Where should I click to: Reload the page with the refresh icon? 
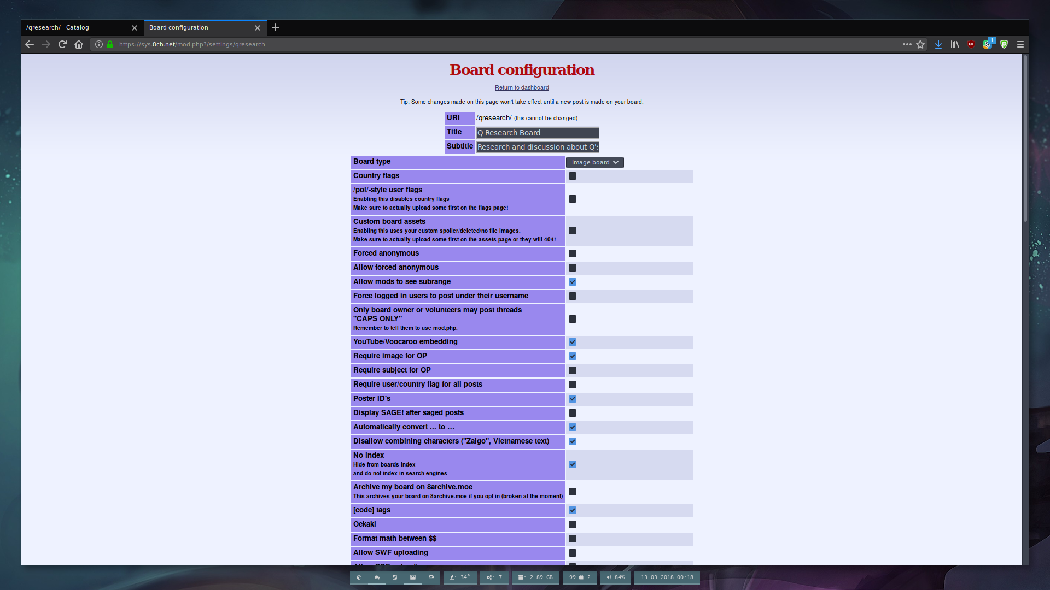(62, 44)
